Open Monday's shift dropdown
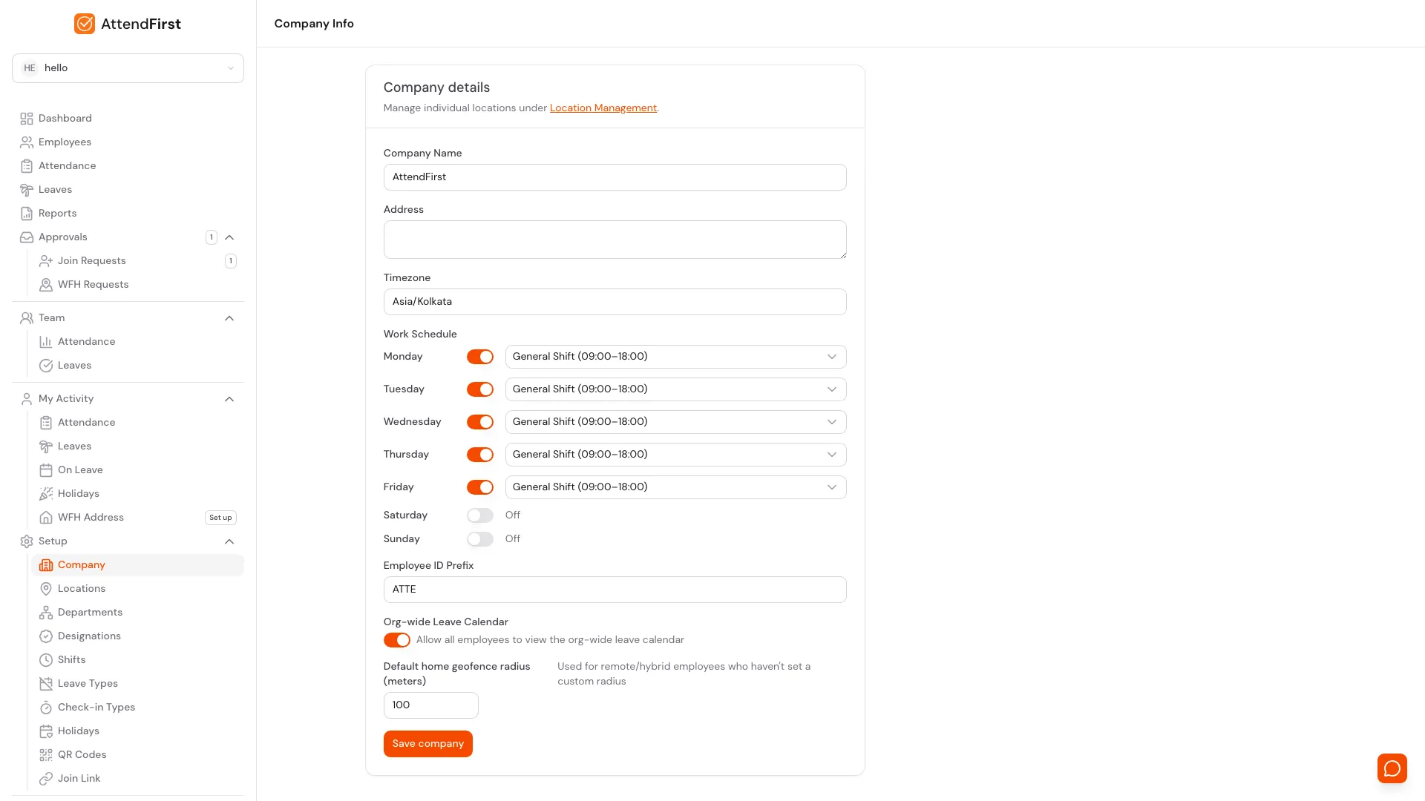The image size is (1425, 801). (x=675, y=357)
